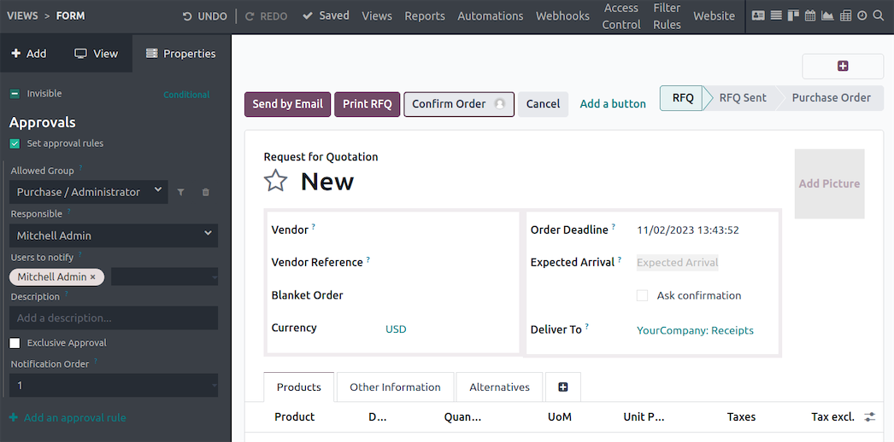Viewport: 894px width, 442px height.
Task: Click the star icon next to New
Action: point(275,181)
